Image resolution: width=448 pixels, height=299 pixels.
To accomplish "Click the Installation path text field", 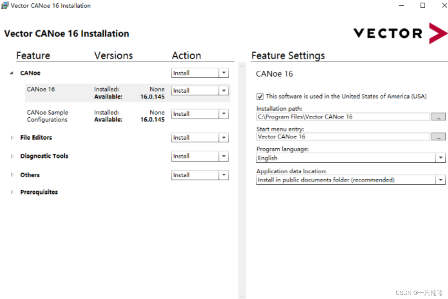I will tap(343, 117).
